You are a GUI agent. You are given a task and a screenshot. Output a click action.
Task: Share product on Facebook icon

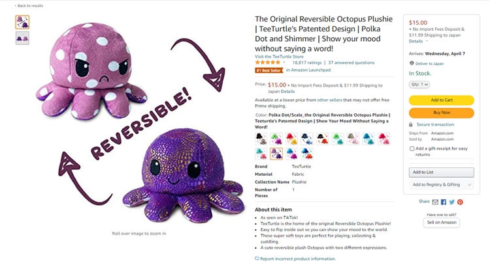pos(444,202)
